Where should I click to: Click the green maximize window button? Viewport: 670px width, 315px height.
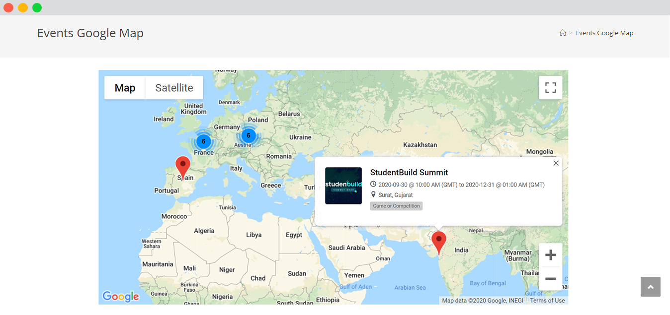[x=37, y=7]
